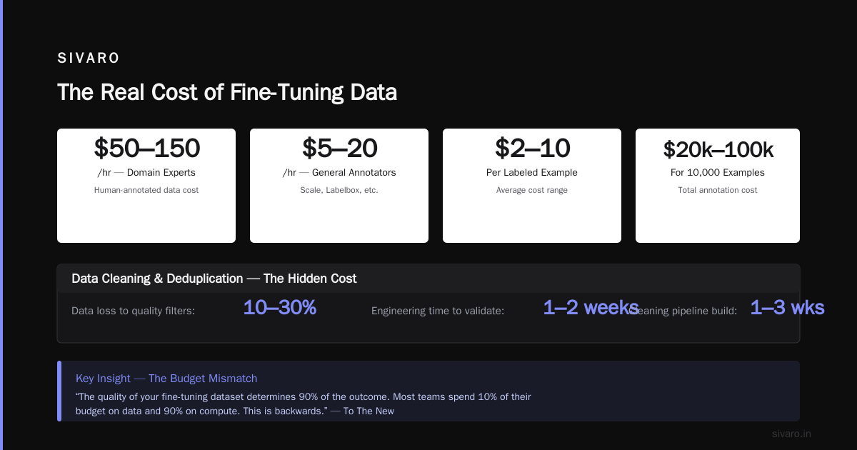The width and height of the screenshot is (857, 450).
Task: Click the purple accent bar beside Key Insight
Action: coord(59,391)
